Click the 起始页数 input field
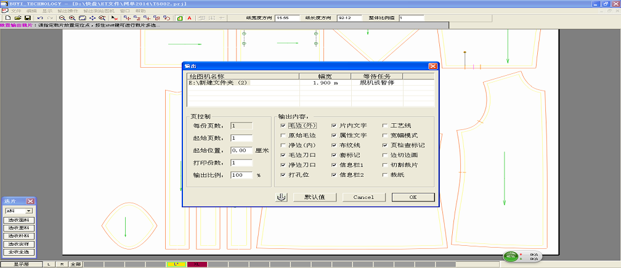The height and width of the screenshot is (268, 621). click(x=241, y=138)
